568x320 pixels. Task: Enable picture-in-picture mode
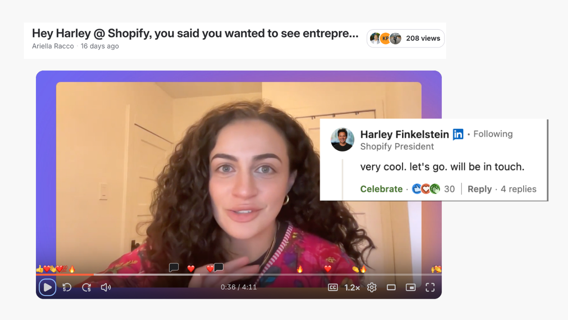[x=410, y=288]
